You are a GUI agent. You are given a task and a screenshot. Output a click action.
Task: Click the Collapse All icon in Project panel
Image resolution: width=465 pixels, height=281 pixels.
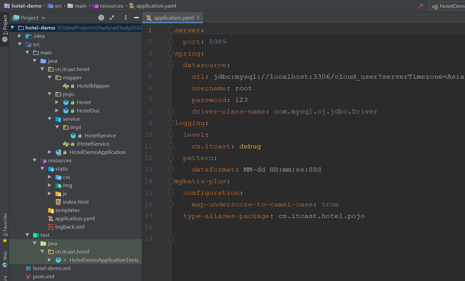click(112, 18)
